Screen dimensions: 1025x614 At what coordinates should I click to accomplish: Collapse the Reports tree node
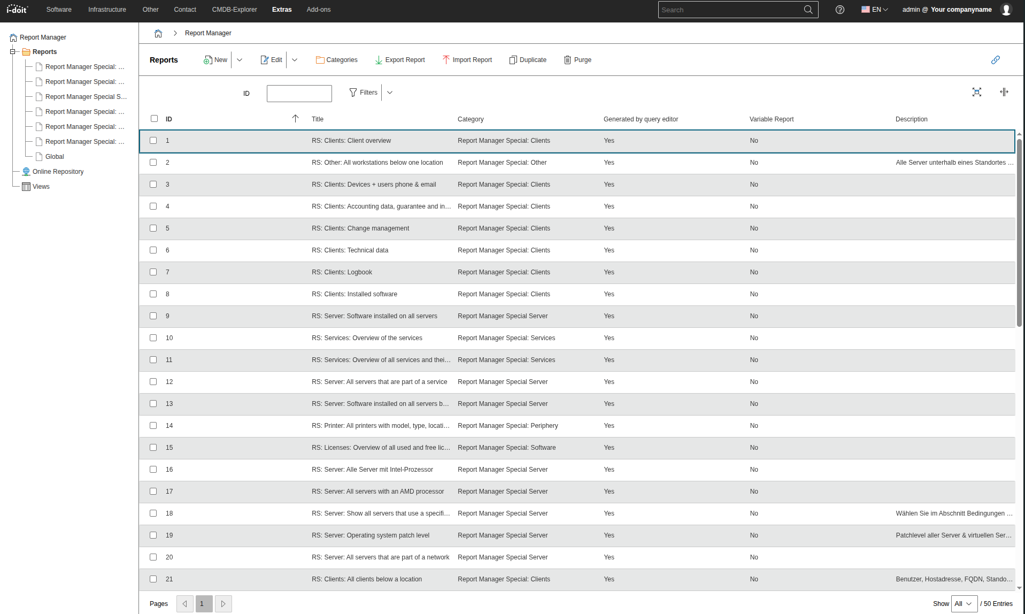point(13,52)
